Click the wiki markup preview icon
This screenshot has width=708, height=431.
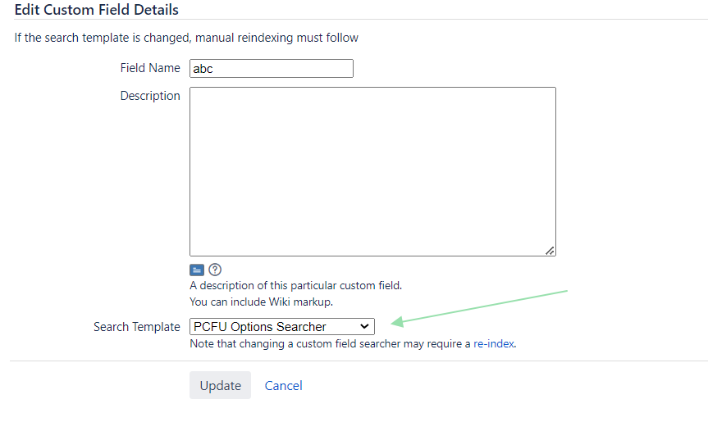click(x=197, y=270)
